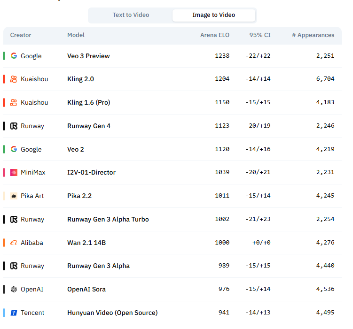Open the Hunyuan Video (Open Source) model
353x329 pixels.
pos(112,313)
